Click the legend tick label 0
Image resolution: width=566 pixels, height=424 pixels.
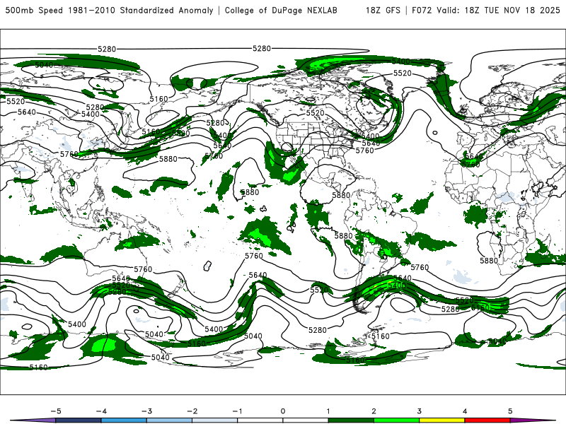point(282,411)
